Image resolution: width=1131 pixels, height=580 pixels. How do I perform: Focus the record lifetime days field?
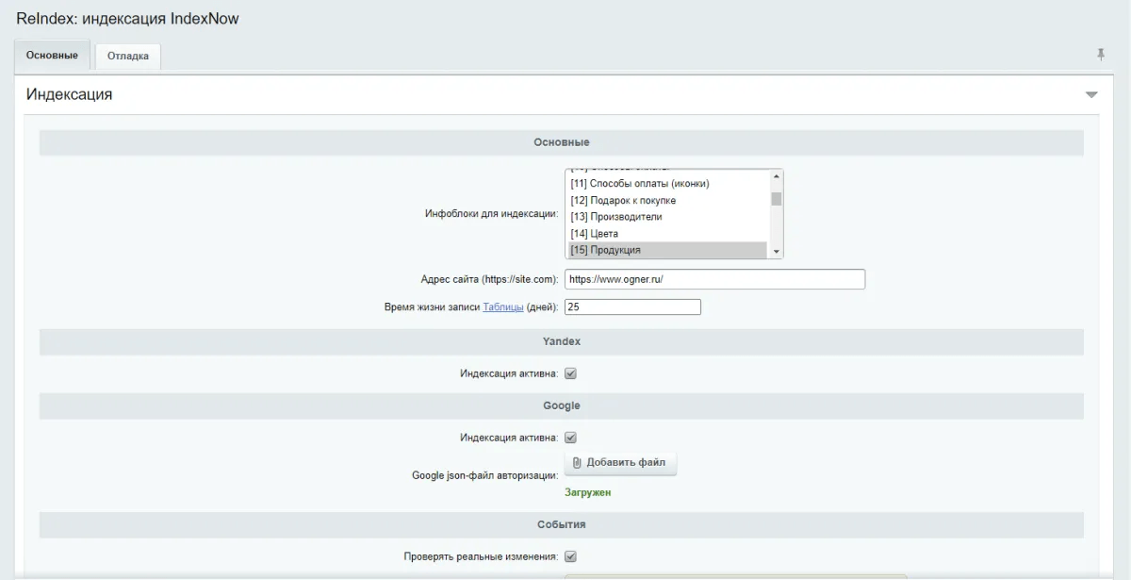tap(632, 307)
